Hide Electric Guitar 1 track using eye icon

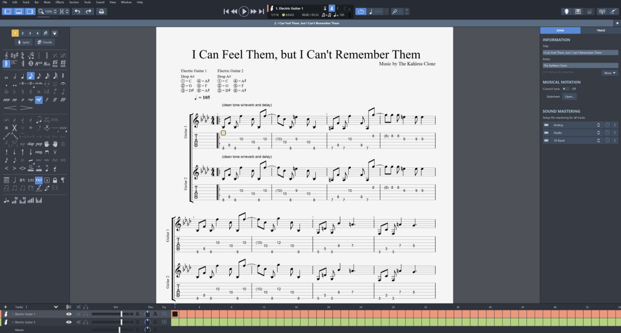[69, 314]
